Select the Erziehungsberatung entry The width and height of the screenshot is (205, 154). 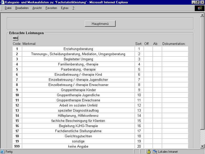[78, 49]
